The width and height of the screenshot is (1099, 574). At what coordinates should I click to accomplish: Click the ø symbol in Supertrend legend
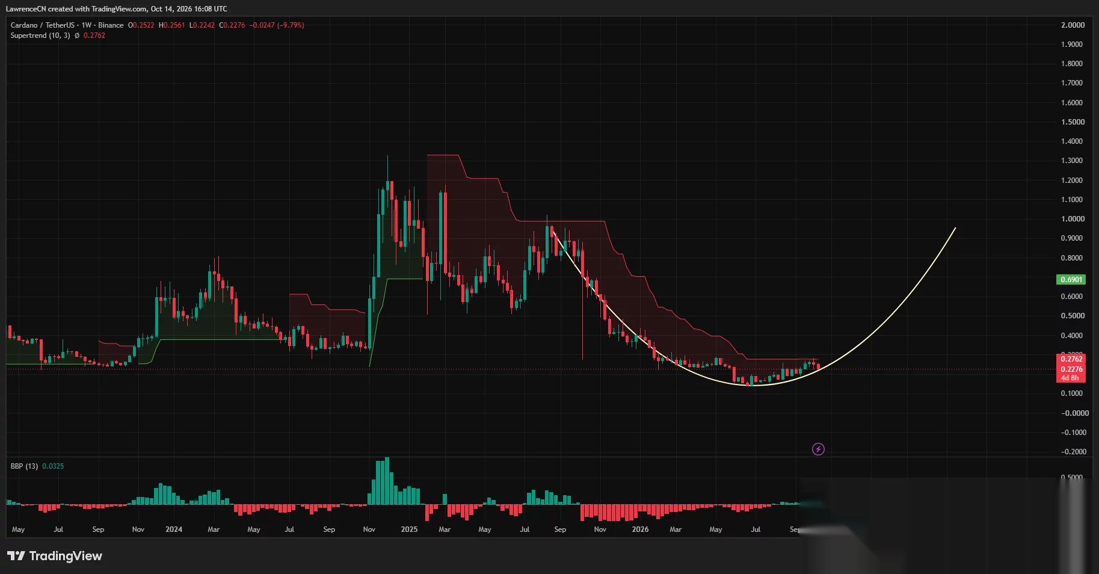(77, 35)
